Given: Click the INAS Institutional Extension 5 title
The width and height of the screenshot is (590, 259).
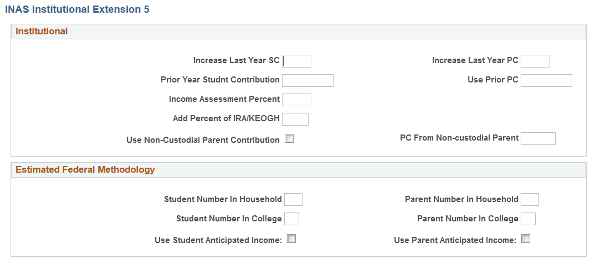Looking at the screenshot, I should click(77, 9).
